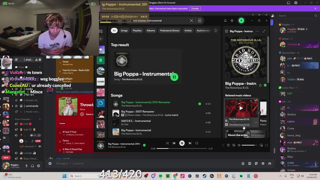Create playlist with plus in Spotify sidebar
This screenshot has height=180, width=320.
click(100, 39)
